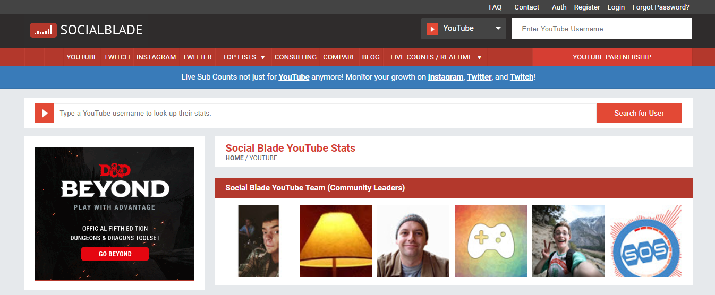Expand the TOP LISTS menu

click(x=244, y=57)
